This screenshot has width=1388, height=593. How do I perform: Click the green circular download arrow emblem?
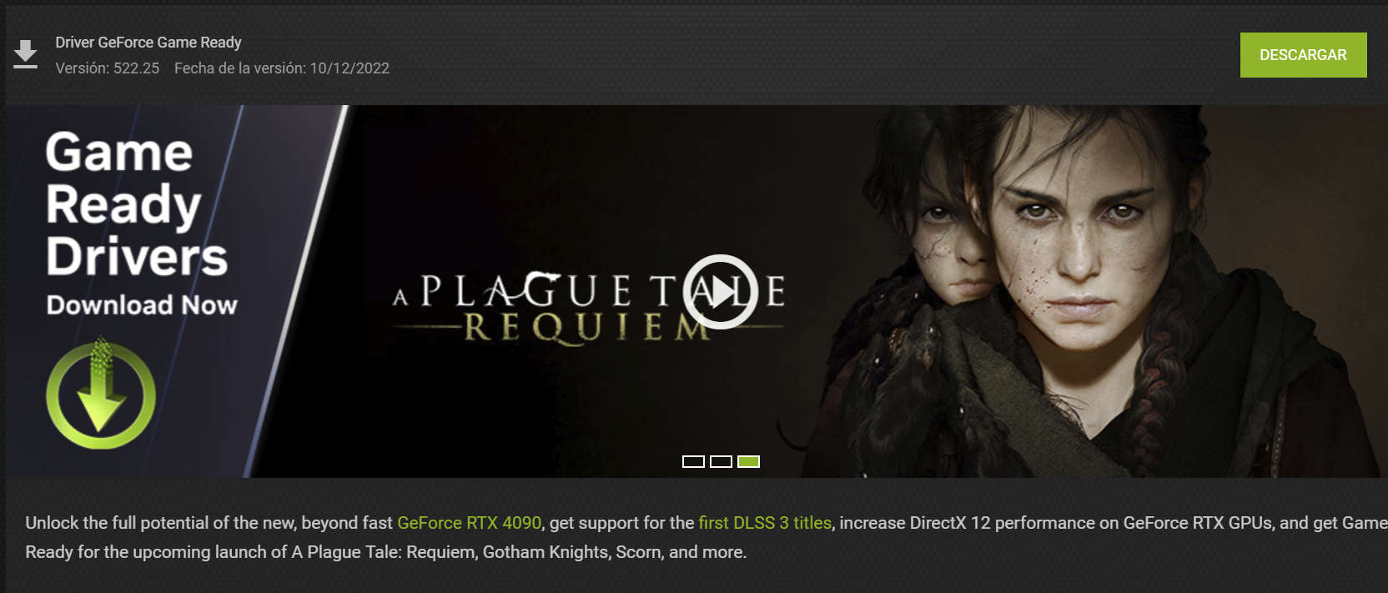pos(101,394)
